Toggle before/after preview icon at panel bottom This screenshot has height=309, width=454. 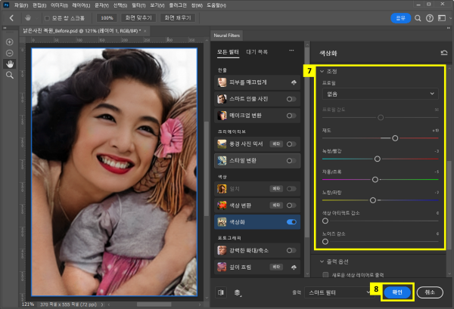pos(221,291)
